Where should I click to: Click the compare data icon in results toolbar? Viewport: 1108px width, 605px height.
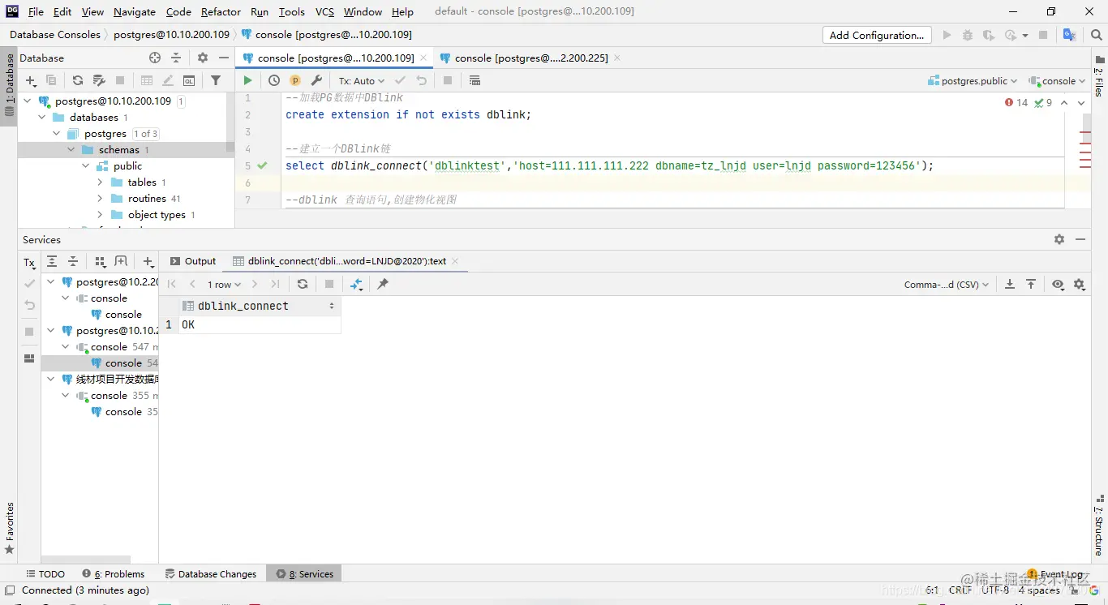[x=356, y=284]
